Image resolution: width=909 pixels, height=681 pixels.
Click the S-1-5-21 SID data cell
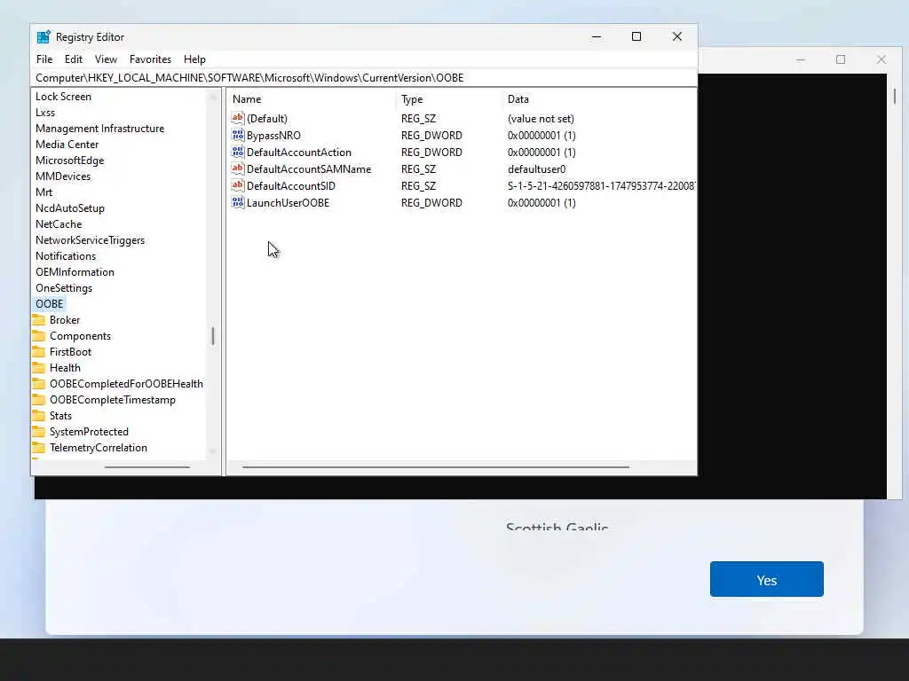(601, 185)
